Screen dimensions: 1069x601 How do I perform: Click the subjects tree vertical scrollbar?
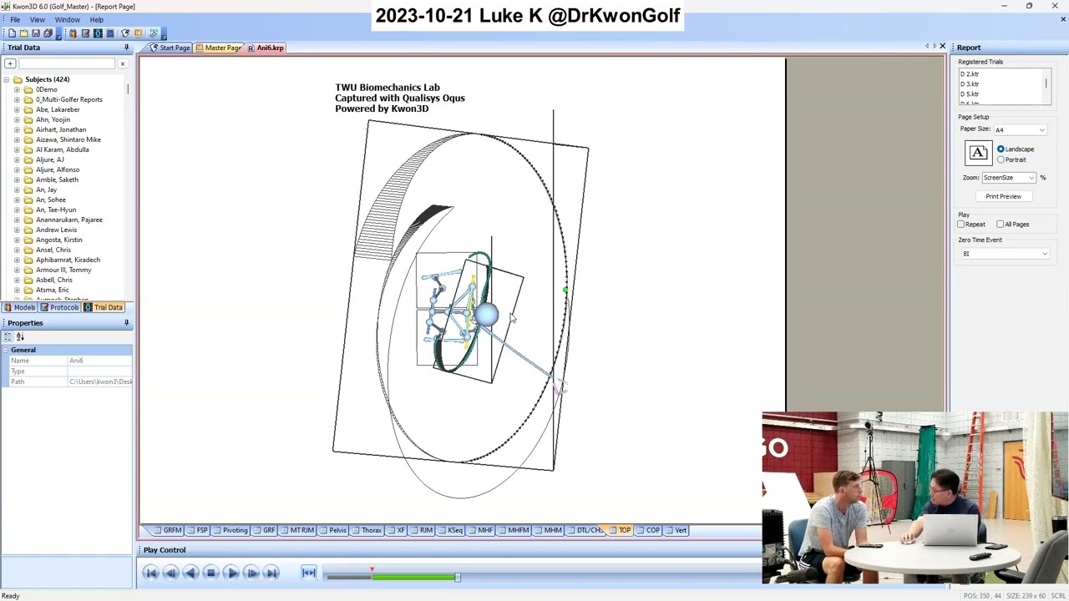129,88
